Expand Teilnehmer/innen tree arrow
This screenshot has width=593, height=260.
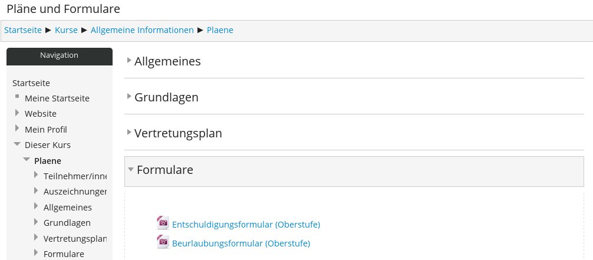coord(36,175)
